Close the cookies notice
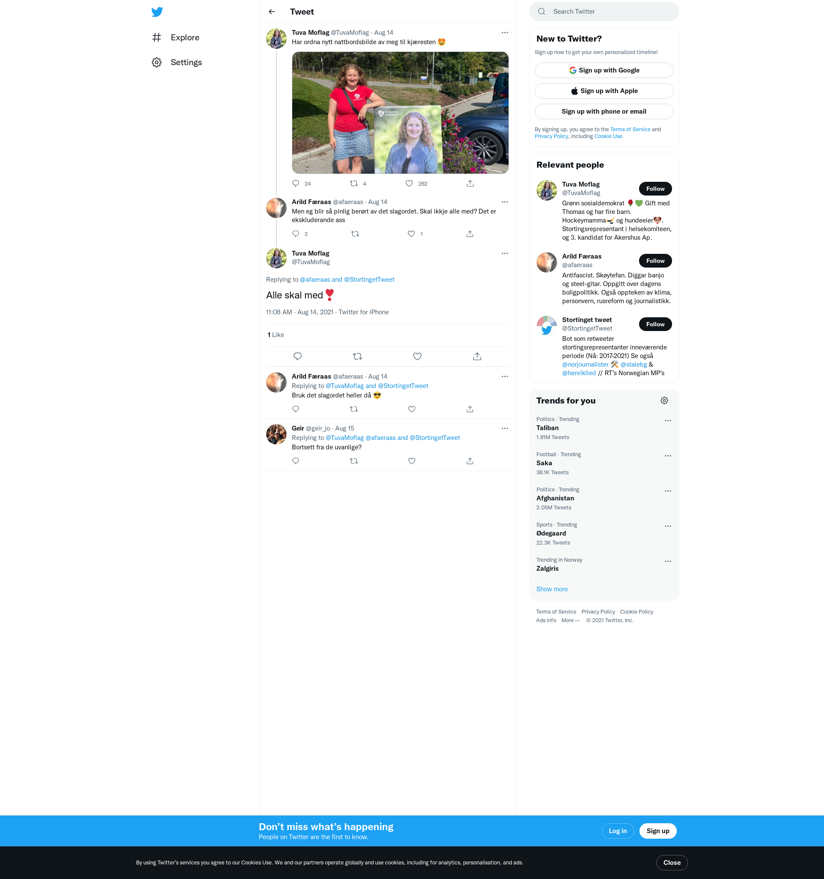The width and height of the screenshot is (824, 879). (671, 863)
